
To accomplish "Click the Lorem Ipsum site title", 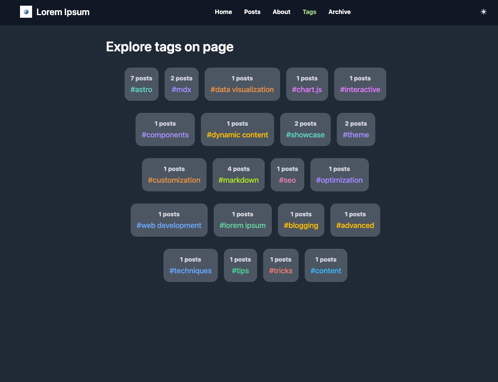I will 63,12.
